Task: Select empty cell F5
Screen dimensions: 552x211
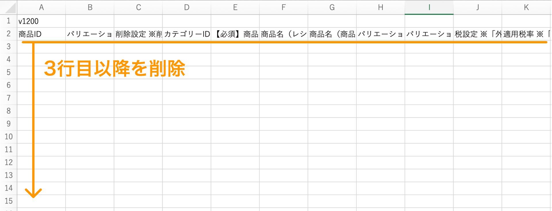Action: [283, 72]
